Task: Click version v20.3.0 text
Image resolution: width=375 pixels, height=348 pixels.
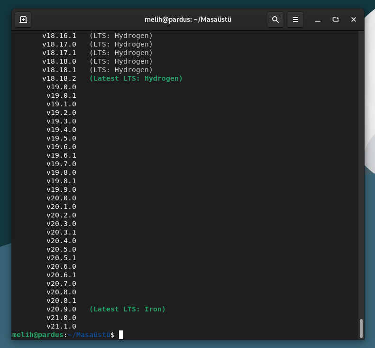Action: (62, 224)
